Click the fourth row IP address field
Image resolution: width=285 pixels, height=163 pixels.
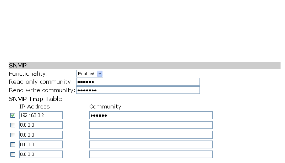click(x=41, y=145)
